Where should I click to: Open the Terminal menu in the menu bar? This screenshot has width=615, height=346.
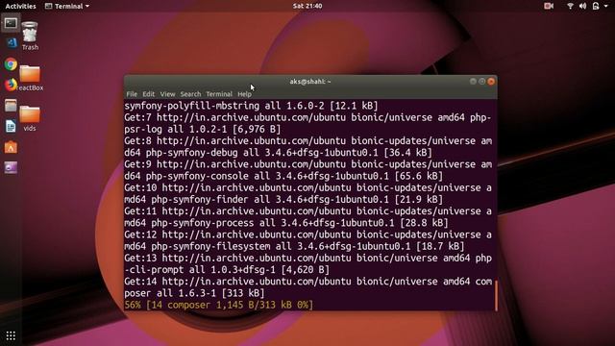tap(219, 94)
